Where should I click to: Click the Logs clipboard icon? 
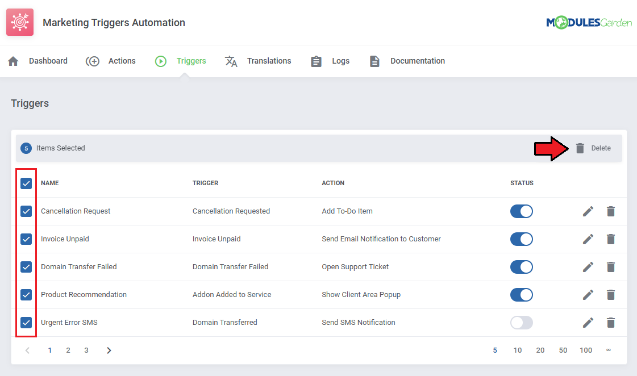pyautogui.click(x=316, y=61)
